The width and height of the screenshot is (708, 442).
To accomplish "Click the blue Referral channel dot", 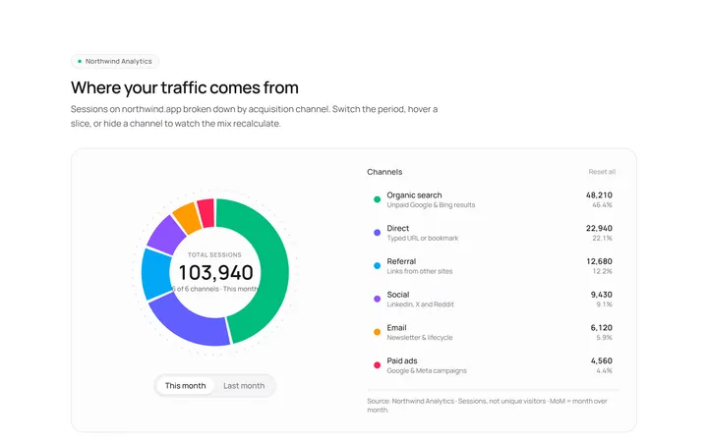I will (377, 265).
